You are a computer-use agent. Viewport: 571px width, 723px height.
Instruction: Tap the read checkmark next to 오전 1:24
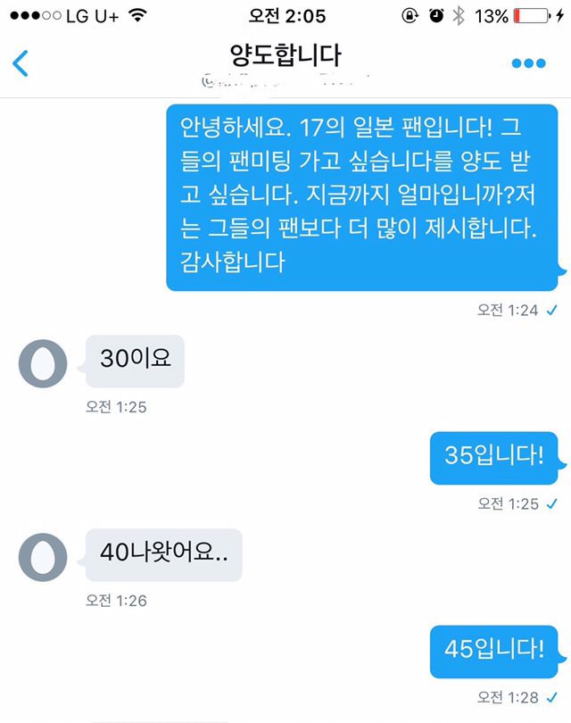click(x=551, y=311)
